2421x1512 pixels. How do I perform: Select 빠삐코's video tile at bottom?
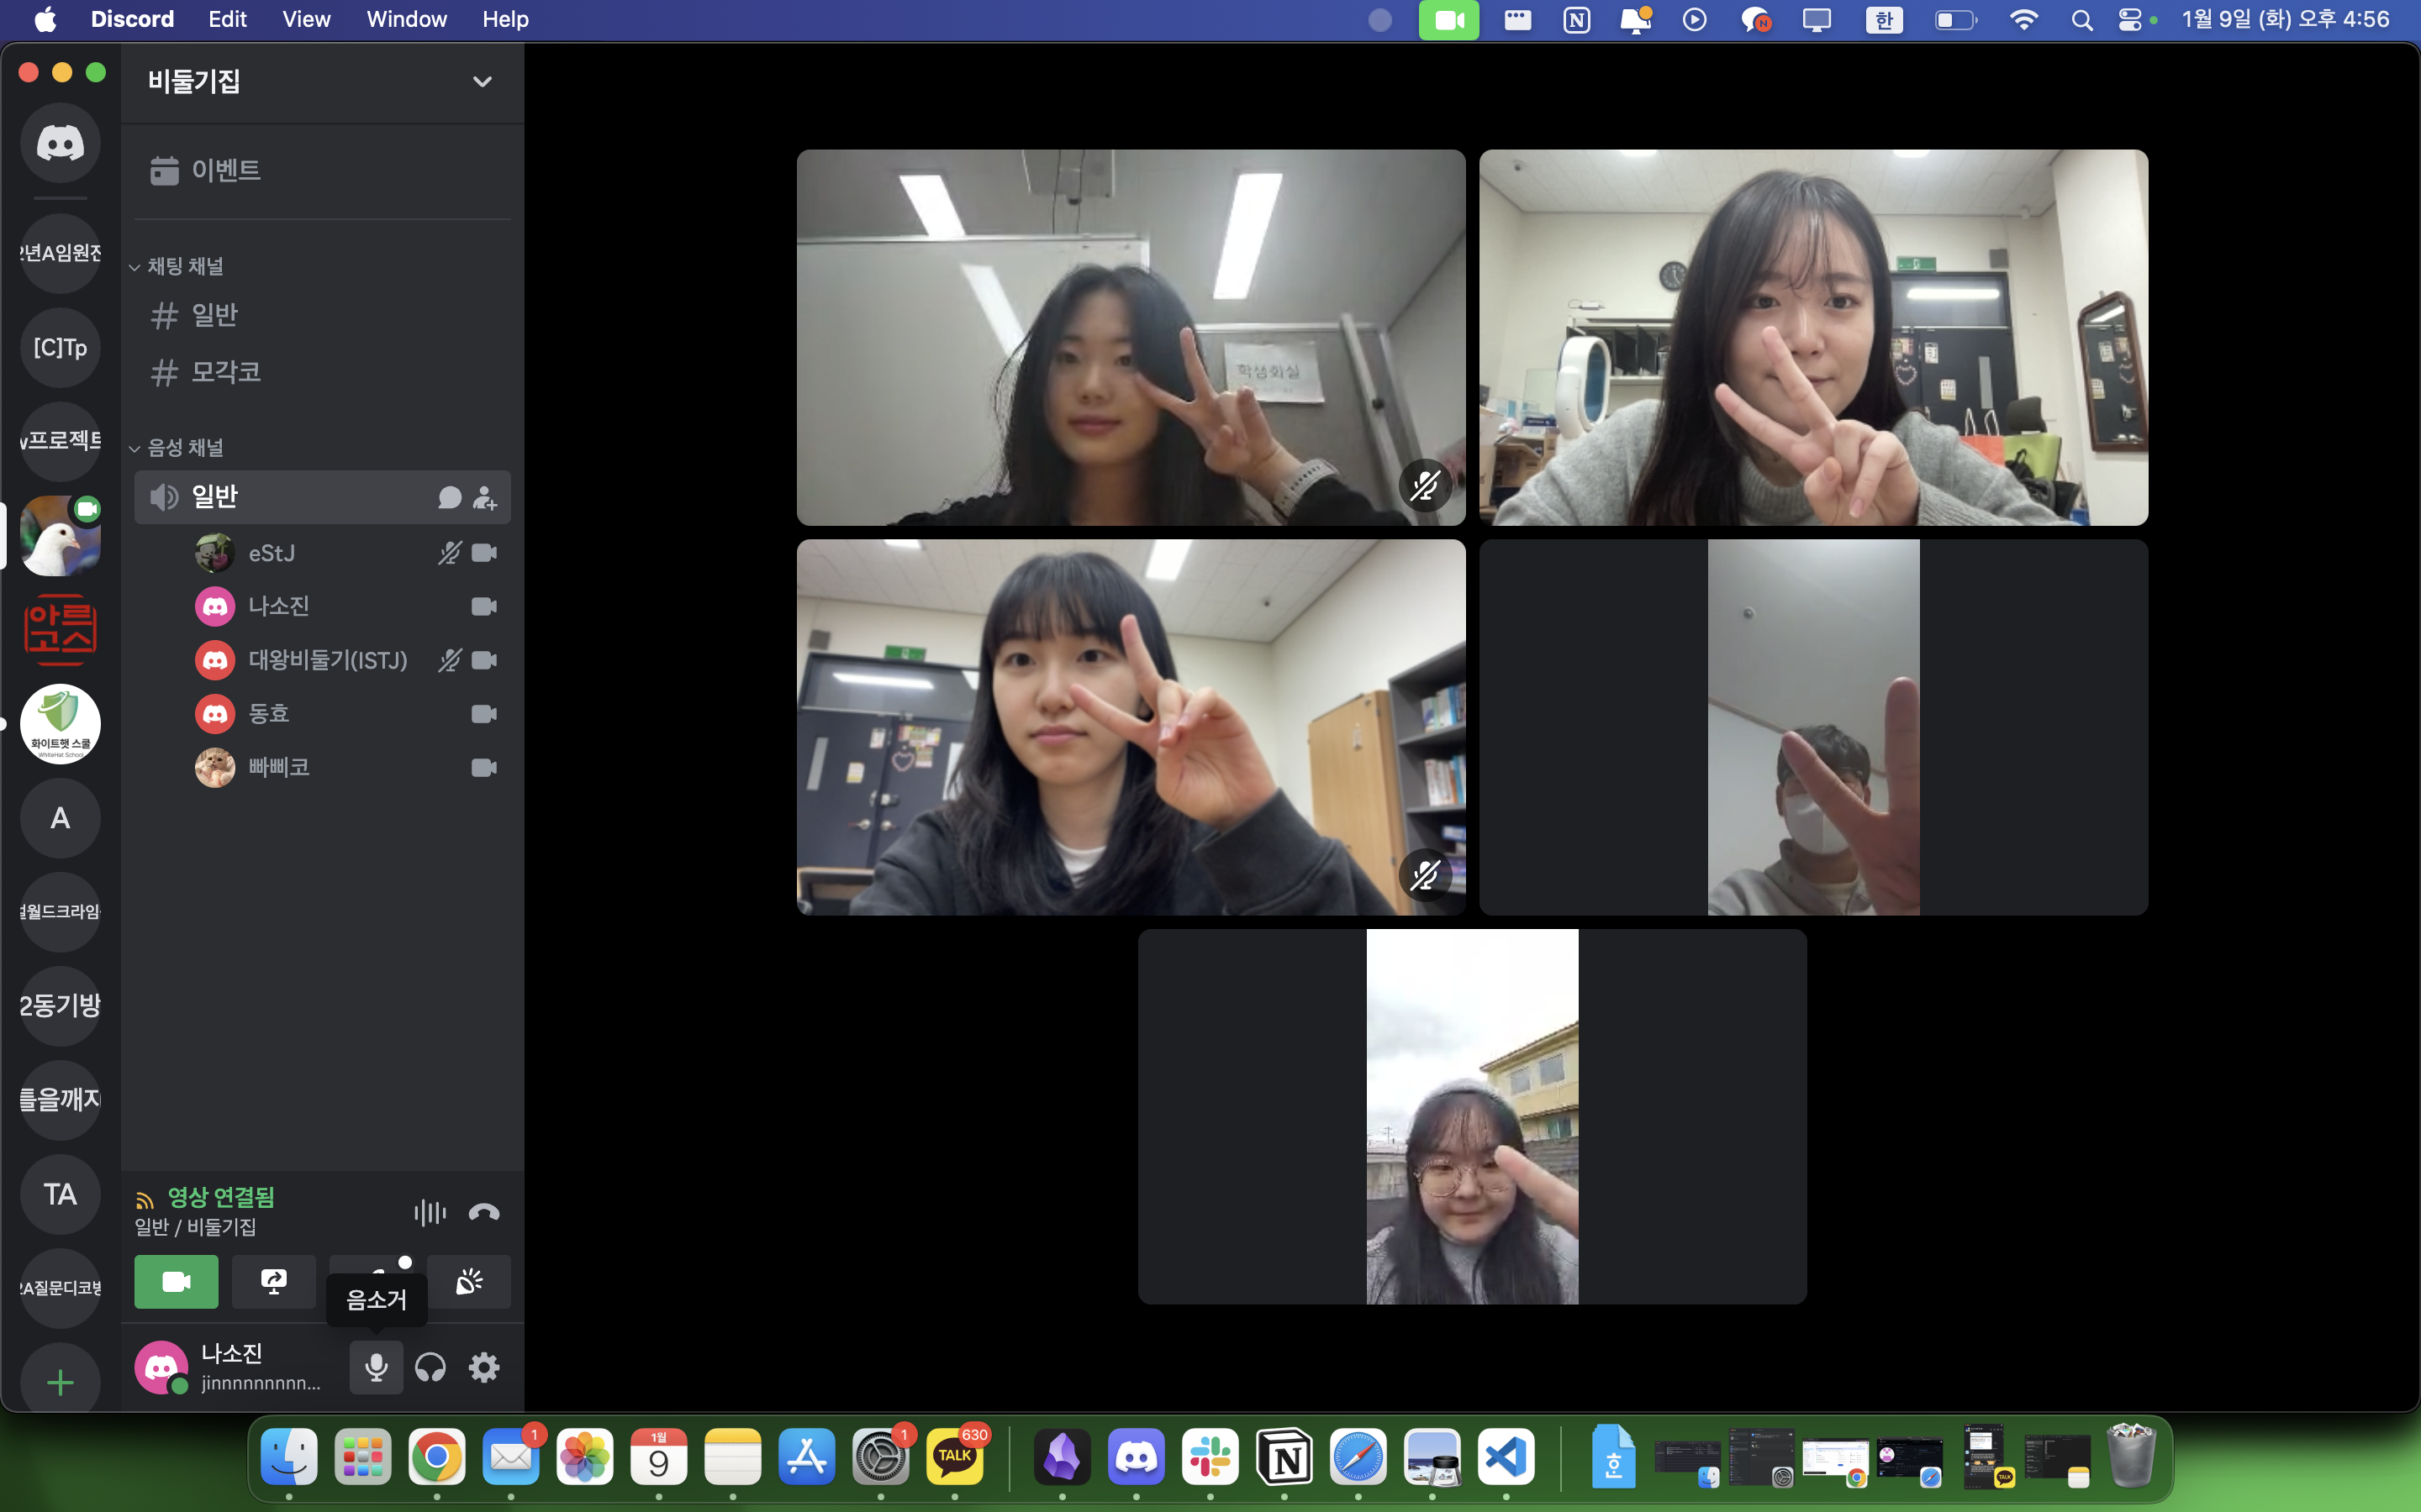1472,1116
